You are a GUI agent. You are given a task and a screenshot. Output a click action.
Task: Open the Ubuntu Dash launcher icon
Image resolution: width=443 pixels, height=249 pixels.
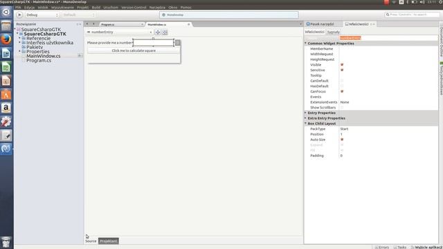click(x=6, y=12)
